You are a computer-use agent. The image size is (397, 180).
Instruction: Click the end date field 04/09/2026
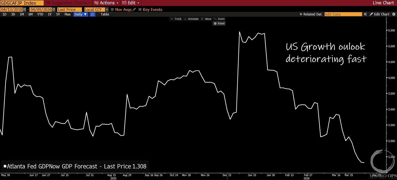[41, 10]
